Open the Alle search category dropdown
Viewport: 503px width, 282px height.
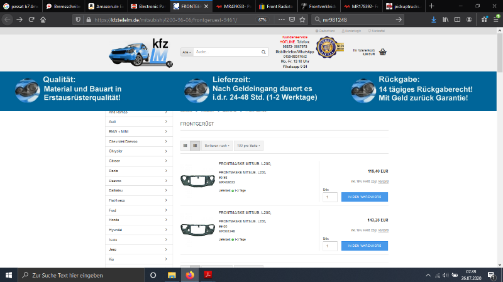click(x=187, y=52)
